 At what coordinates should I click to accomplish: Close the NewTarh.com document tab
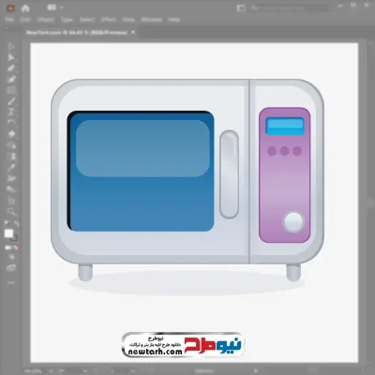click(133, 32)
